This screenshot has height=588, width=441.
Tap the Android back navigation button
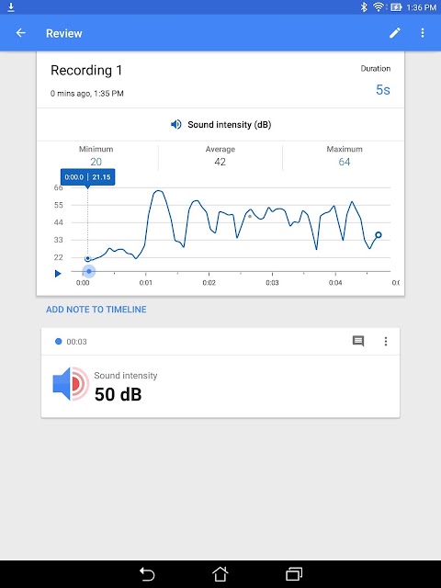[x=147, y=574]
